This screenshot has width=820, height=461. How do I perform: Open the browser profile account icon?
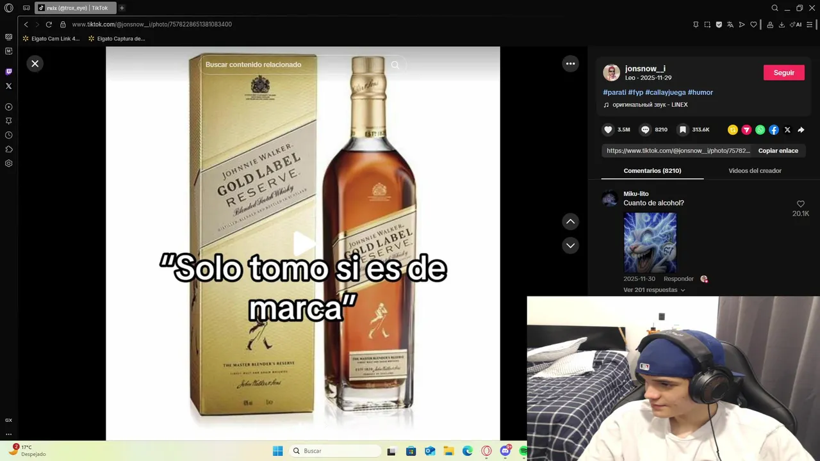(770, 24)
